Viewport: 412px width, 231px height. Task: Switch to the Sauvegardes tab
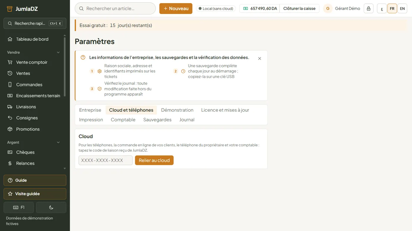pos(157,120)
